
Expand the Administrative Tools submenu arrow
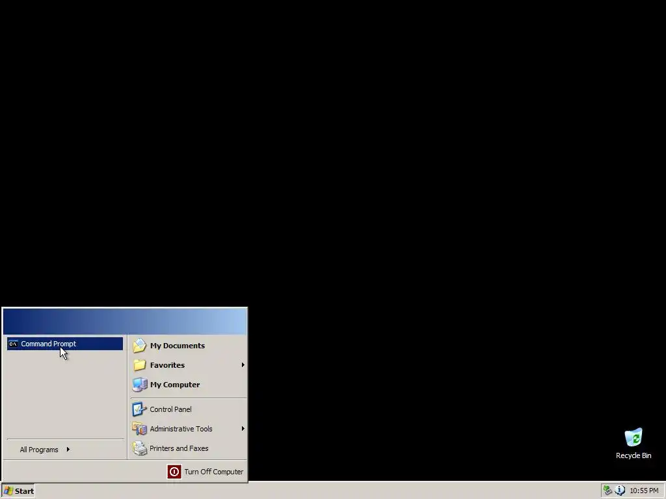tap(243, 429)
